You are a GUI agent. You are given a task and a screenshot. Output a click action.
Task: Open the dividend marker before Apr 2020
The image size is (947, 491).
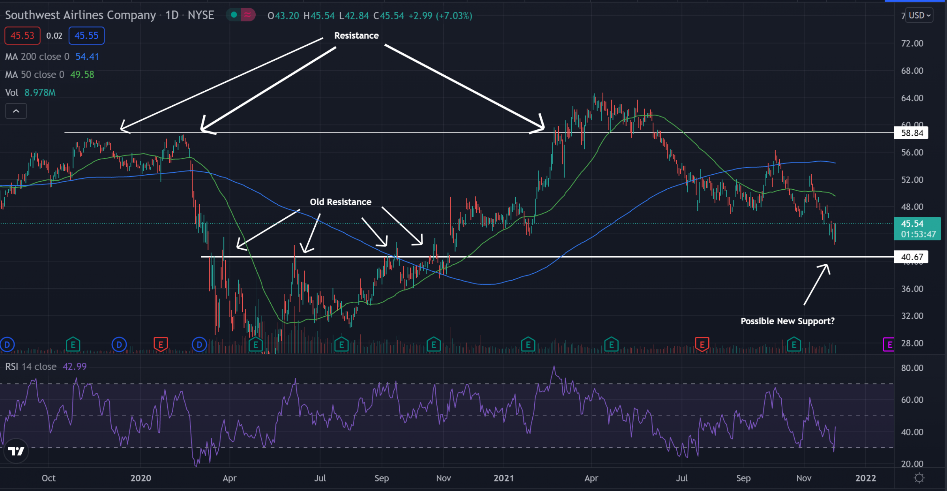point(199,345)
